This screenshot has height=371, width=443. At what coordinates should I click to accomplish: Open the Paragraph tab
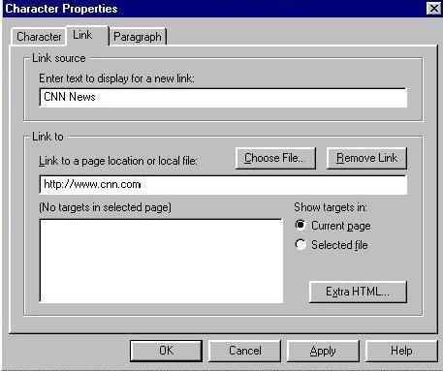(138, 37)
